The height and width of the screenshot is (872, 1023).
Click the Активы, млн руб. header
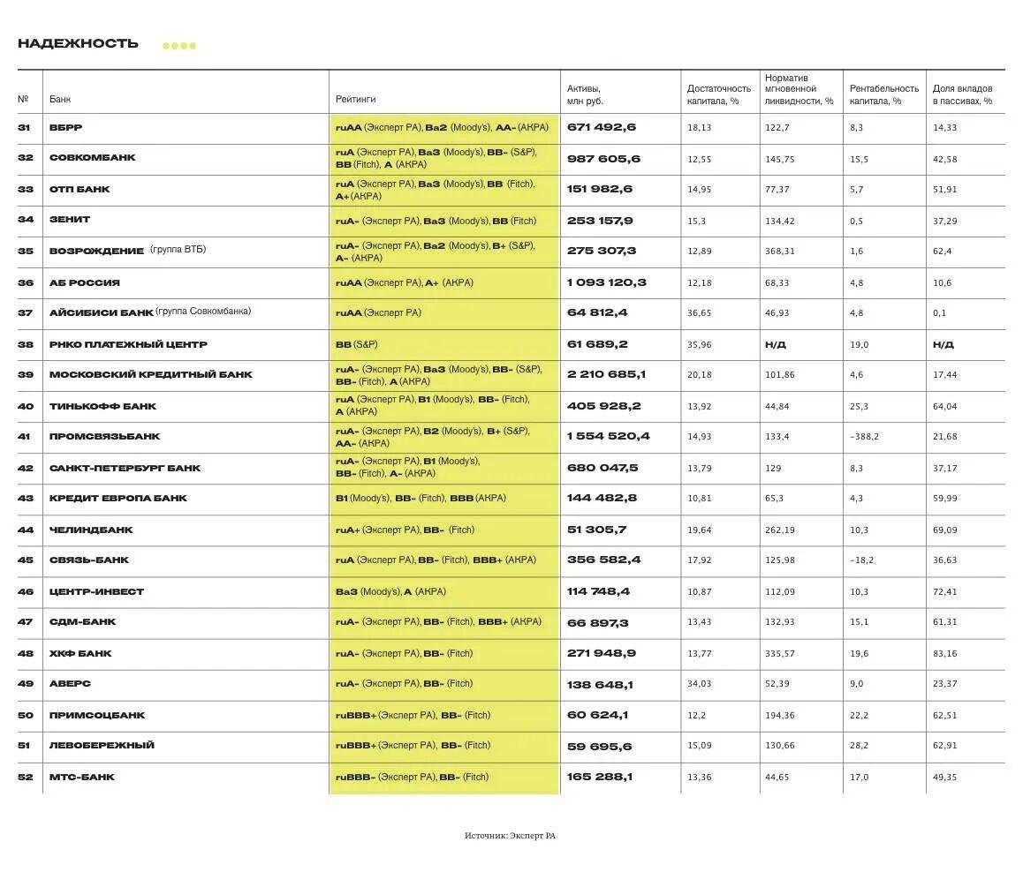[585, 94]
